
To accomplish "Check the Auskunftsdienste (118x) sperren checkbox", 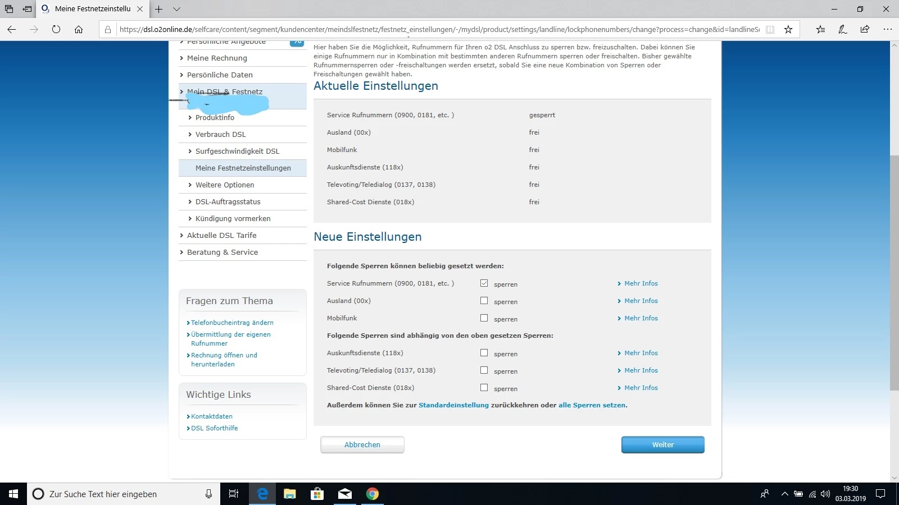I will pyautogui.click(x=484, y=353).
